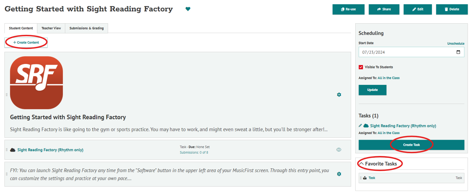Toggle eye visibility for Sight Reading Factory task
Image resolution: width=471 pixels, height=193 pixels.
pyautogui.click(x=339, y=150)
